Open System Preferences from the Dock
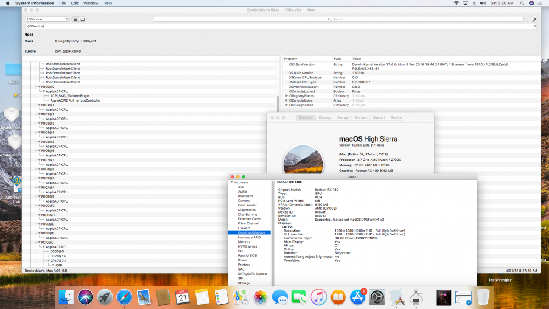This screenshot has height=309, width=549. pyautogui.click(x=377, y=297)
